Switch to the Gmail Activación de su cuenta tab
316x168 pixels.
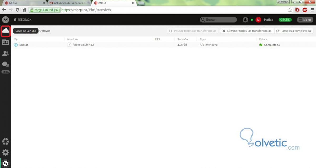point(69,3)
